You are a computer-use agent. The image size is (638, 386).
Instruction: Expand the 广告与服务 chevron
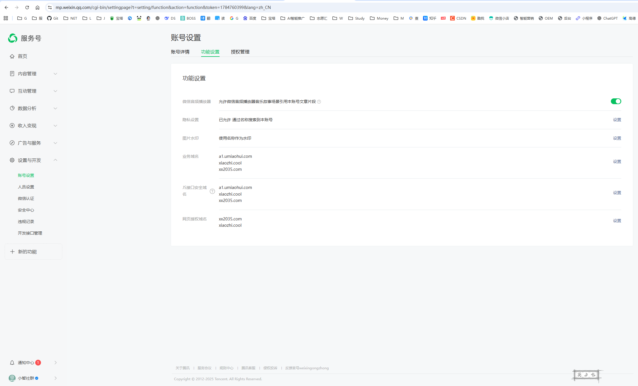click(55, 143)
